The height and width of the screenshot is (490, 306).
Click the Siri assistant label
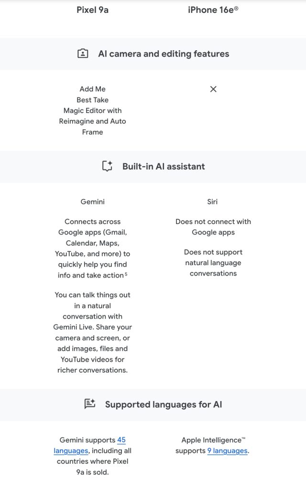pyautogui.click(x=213, y=202)
